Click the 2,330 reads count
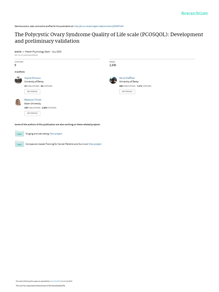Screen dimensions: 219x292 click(x=113, y=65)
